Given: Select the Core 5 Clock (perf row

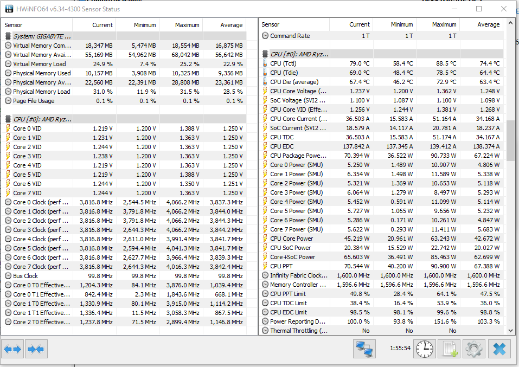Looking at the screenshot, I should (124, 248).
